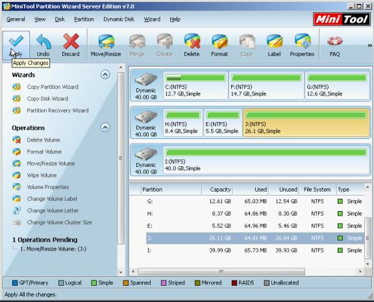The height and width of the screenshot is (302, 374).
Task: Select the G: 12.6 GB volume block
Action: click(337, 85)
